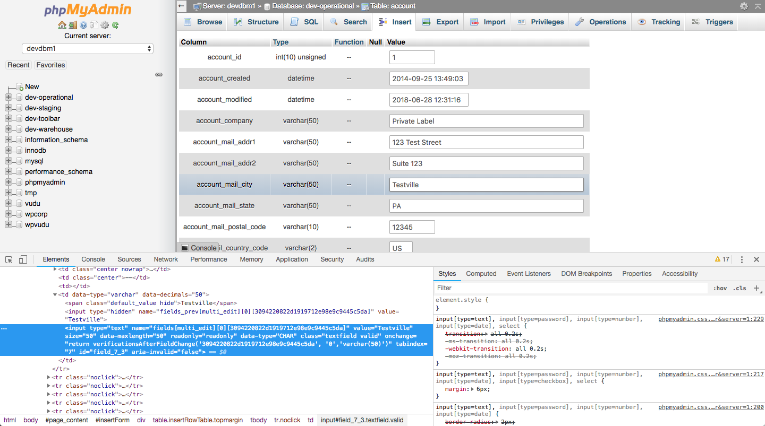Open the Operations tab
The width and height of the screenshot is (765, 426).
pos(600,22)
